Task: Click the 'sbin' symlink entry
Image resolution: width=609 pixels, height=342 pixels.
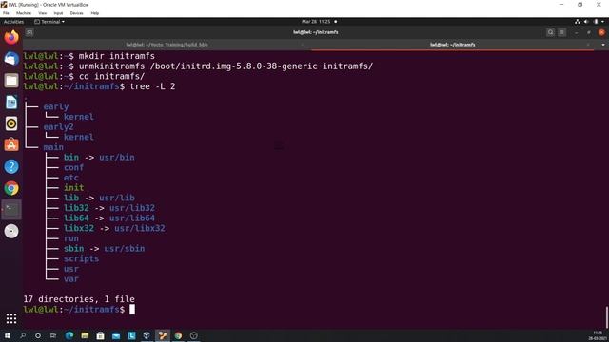Action: 74,248
